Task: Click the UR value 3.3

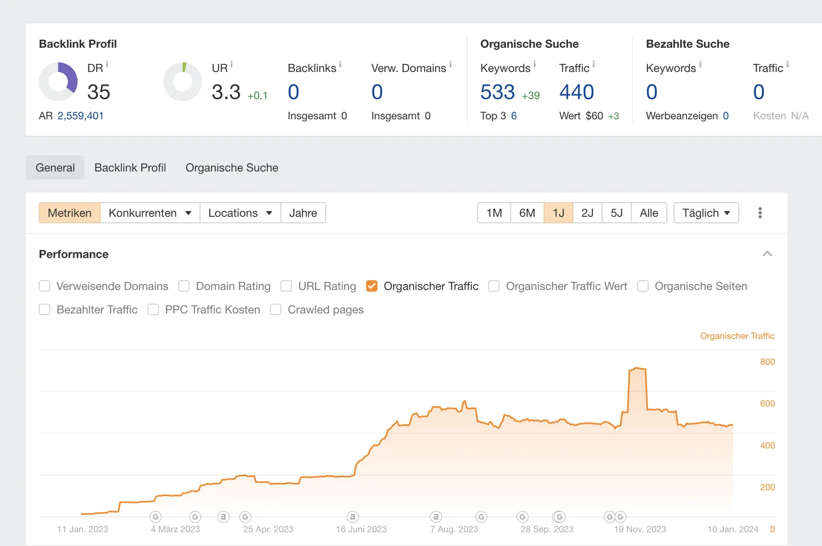Action: [x=226, y=92]
